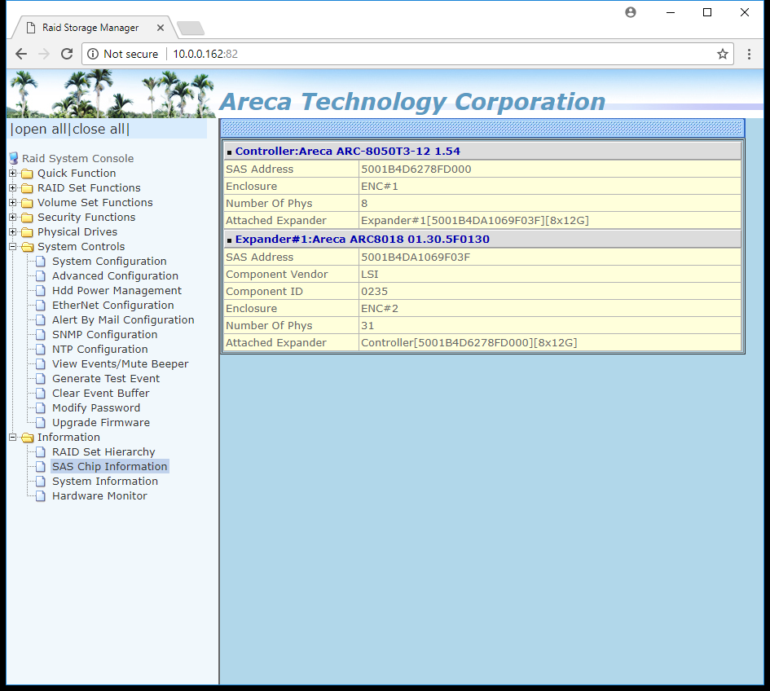Image resolution: width=770 pixels, height=691 pixels.
Task: Click the close all link
Action: tap(99, 130)
